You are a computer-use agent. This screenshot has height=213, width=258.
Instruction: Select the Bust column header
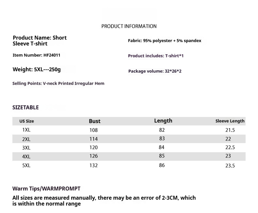tap(95, 121)
